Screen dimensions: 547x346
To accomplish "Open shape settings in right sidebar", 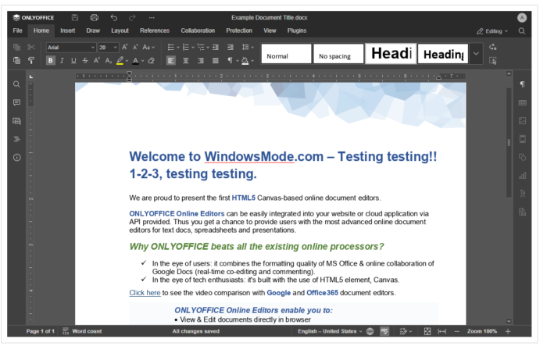I will coord(522,157).
